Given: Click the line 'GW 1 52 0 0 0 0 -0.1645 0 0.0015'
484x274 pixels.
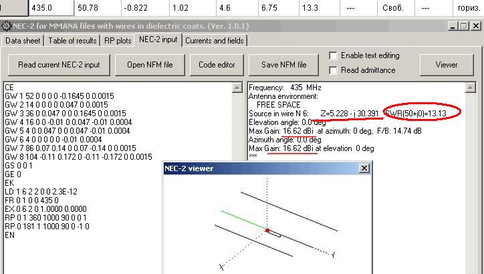Looking at the screenshot, I should pyautogui.click(x=59, y=96).
